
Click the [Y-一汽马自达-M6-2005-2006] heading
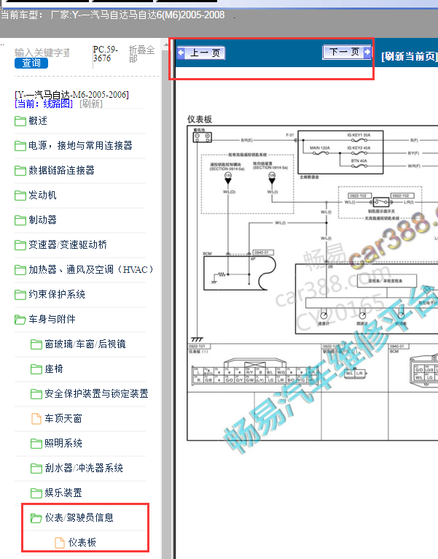[x=71, y=95]
